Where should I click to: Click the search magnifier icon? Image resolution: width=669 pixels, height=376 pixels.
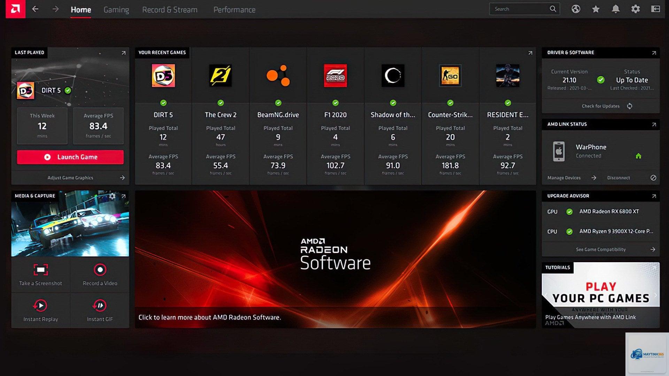(553, 9)
